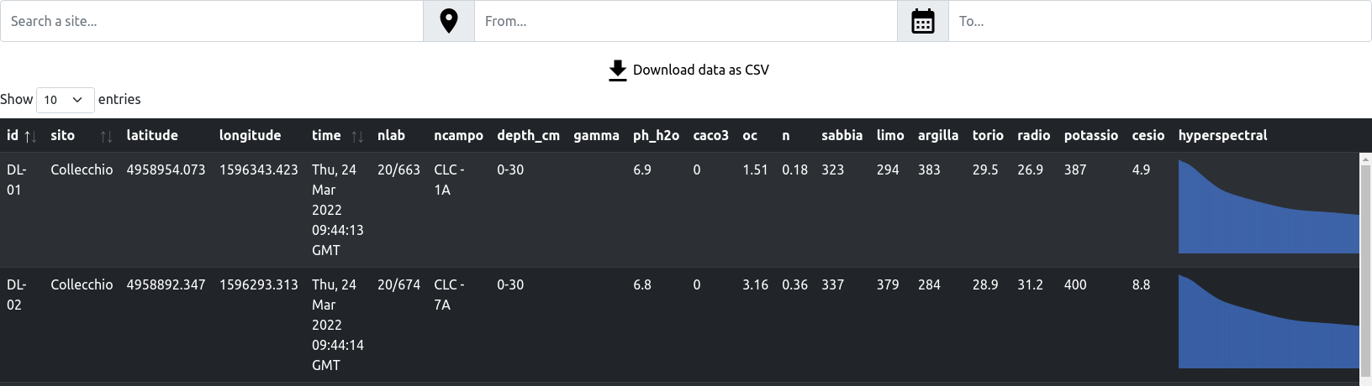Screen dimensions: 1372x386
Task: Click the From date input field
Action: pyautogui.click(x=685, y=21)
